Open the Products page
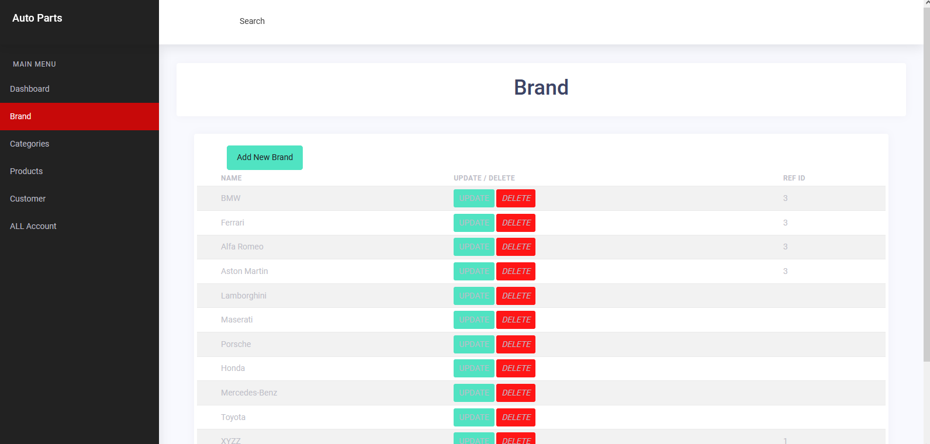Viewport: 930px width, 444px height. click(79, 171)
